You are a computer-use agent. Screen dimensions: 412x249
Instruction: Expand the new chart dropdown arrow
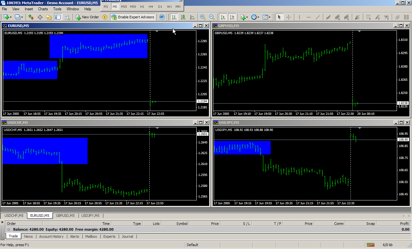tap(11, 17)
